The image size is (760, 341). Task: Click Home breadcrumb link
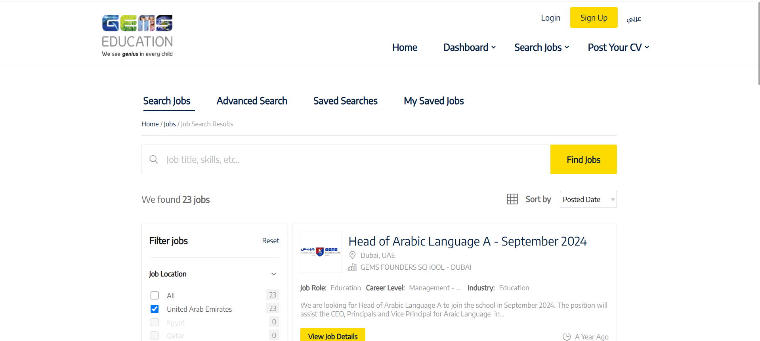150,124
